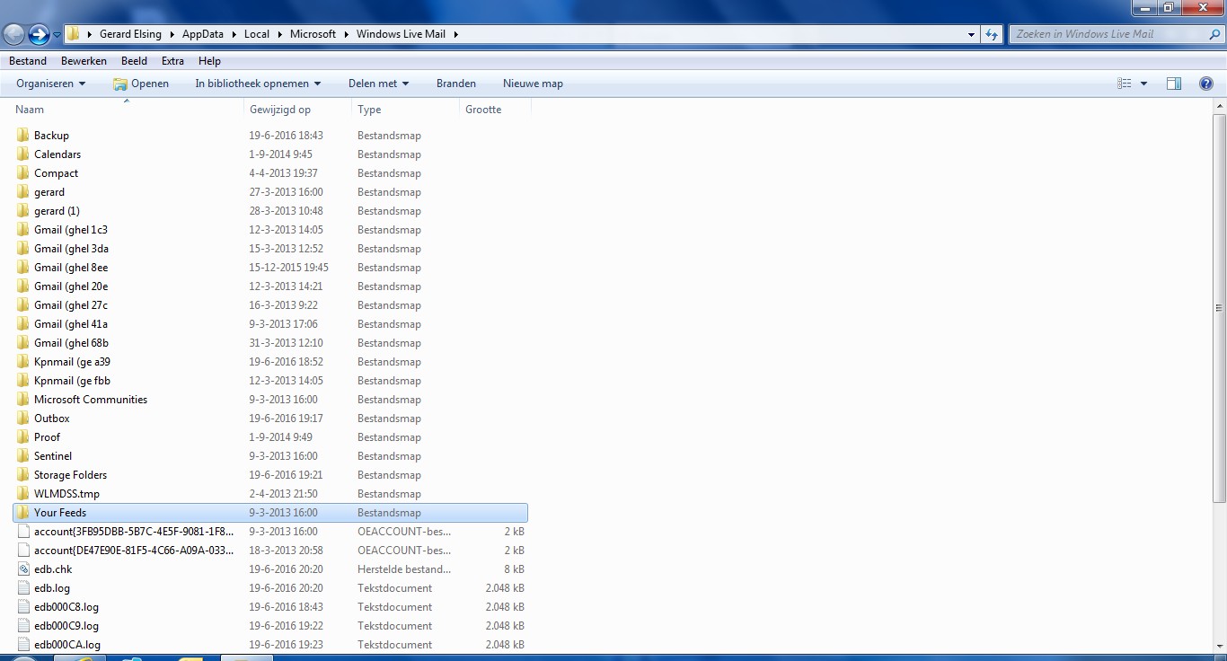Expand the Organiseren dropdown
Viewport: 1227px width, 661px height.
point(51,84)
